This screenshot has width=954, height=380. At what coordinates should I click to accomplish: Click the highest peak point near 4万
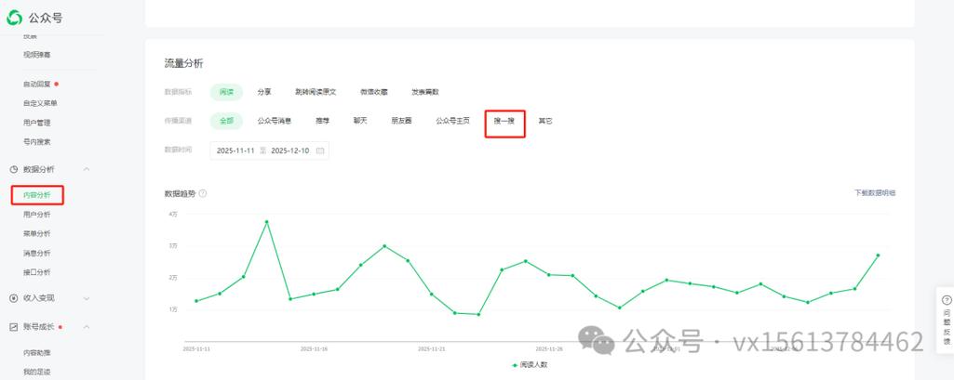(x=266, y=221)
